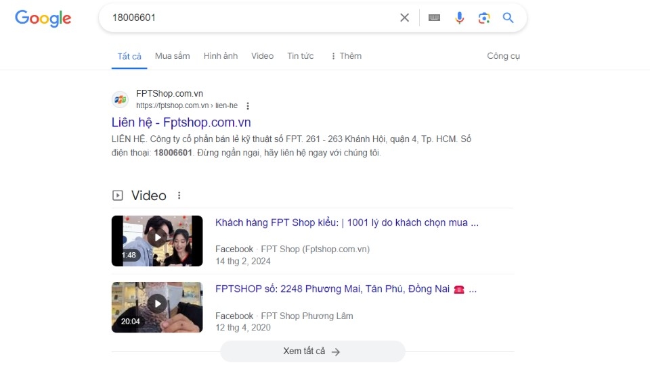The height and width of the screenshot is (365, 650).
Task: Open the FPTShop result three-dot menu
Action: pos(248,106)
